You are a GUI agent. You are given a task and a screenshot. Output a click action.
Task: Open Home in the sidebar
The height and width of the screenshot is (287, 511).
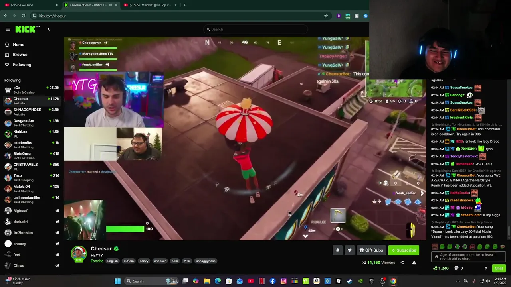15,45
